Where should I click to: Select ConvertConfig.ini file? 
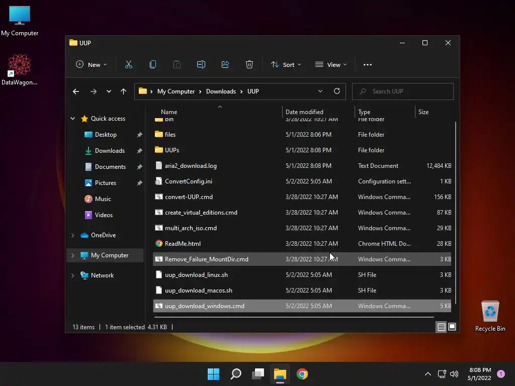302,181
